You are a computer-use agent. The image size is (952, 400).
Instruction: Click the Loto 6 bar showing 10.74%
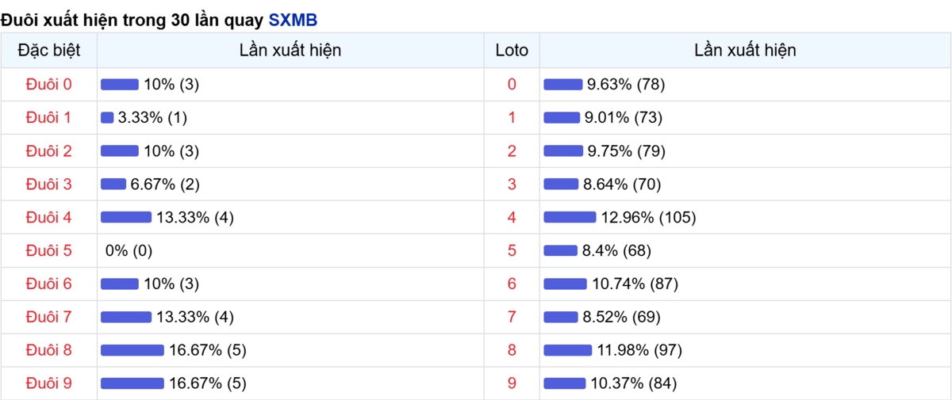[565, 284]
